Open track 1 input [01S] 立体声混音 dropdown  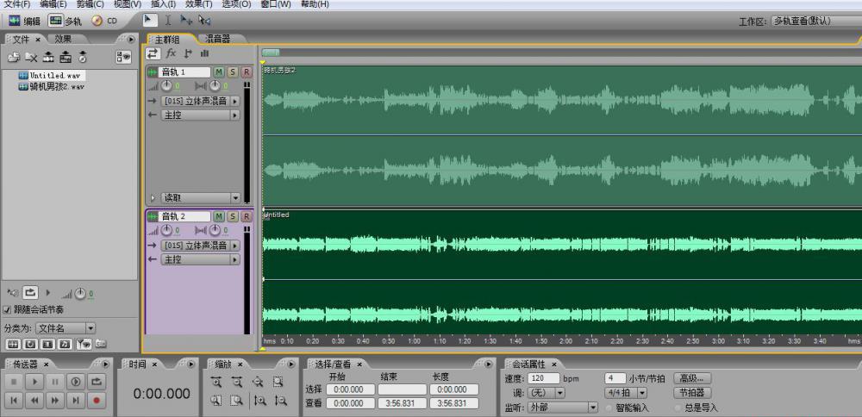pyautogui.click(x=200, y=101)
